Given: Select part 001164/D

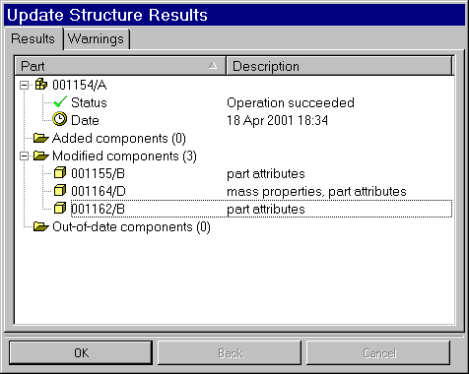Looking at the screenshot, I should click(x=99, y=191).
